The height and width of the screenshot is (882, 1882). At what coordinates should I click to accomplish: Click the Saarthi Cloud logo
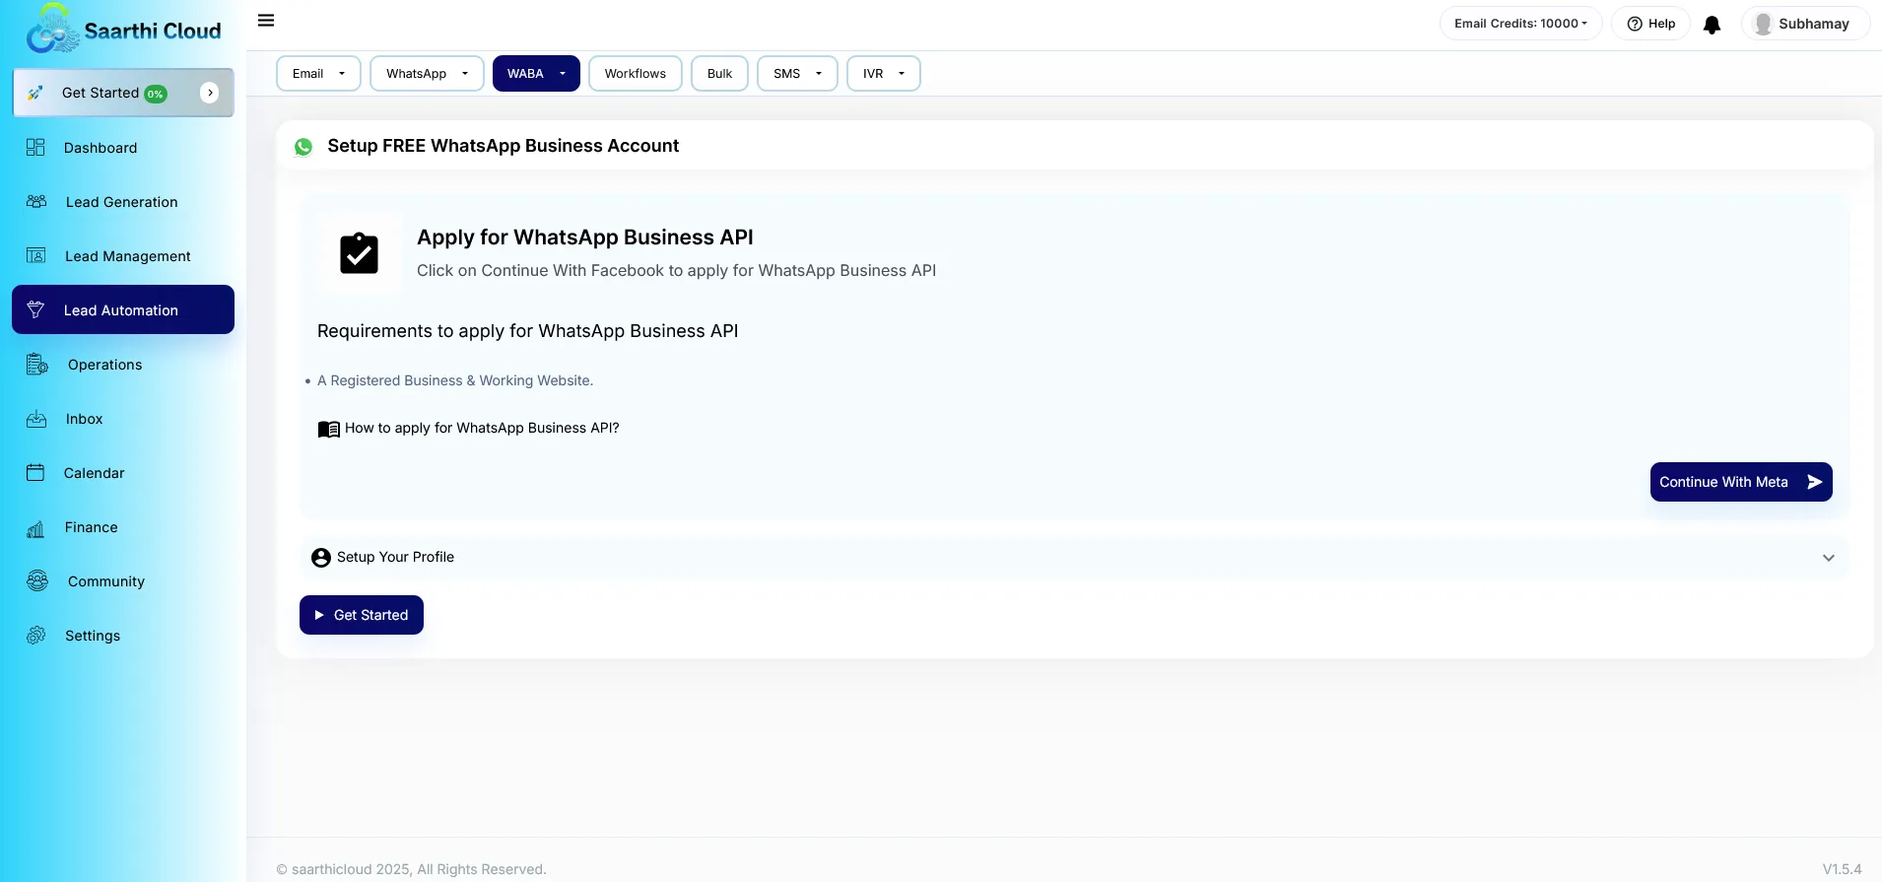pos(123,31)
